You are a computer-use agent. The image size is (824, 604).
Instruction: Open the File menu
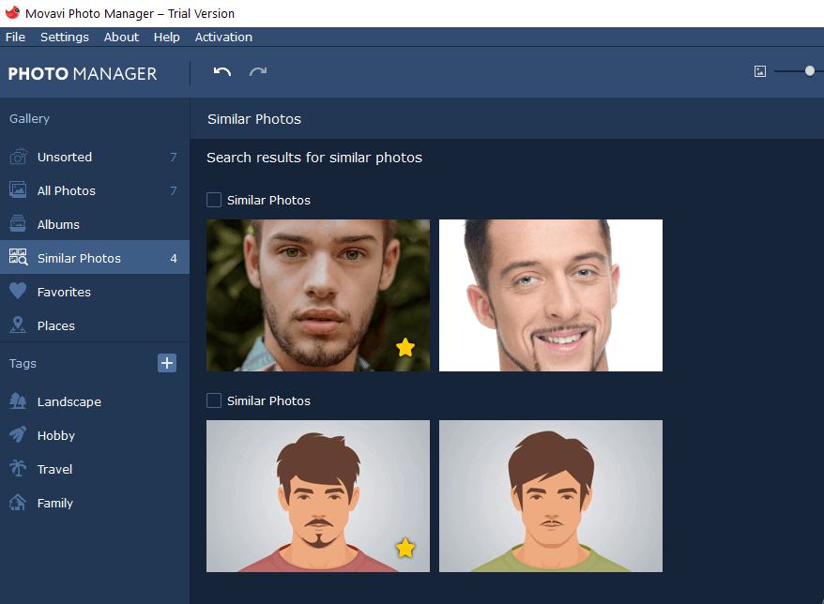click(x=15, y=38)
